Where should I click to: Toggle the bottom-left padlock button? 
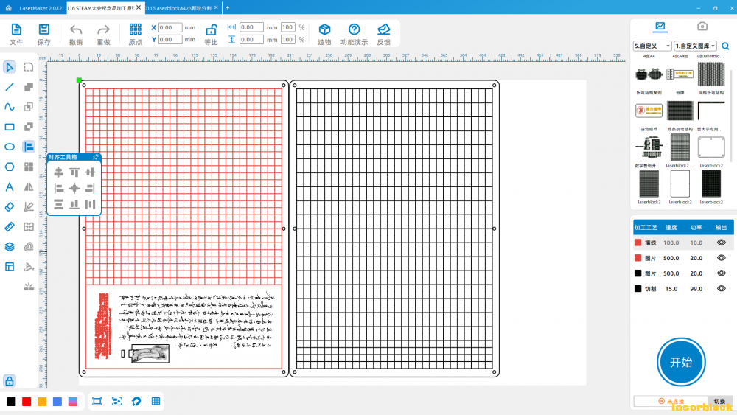point(10,380)
